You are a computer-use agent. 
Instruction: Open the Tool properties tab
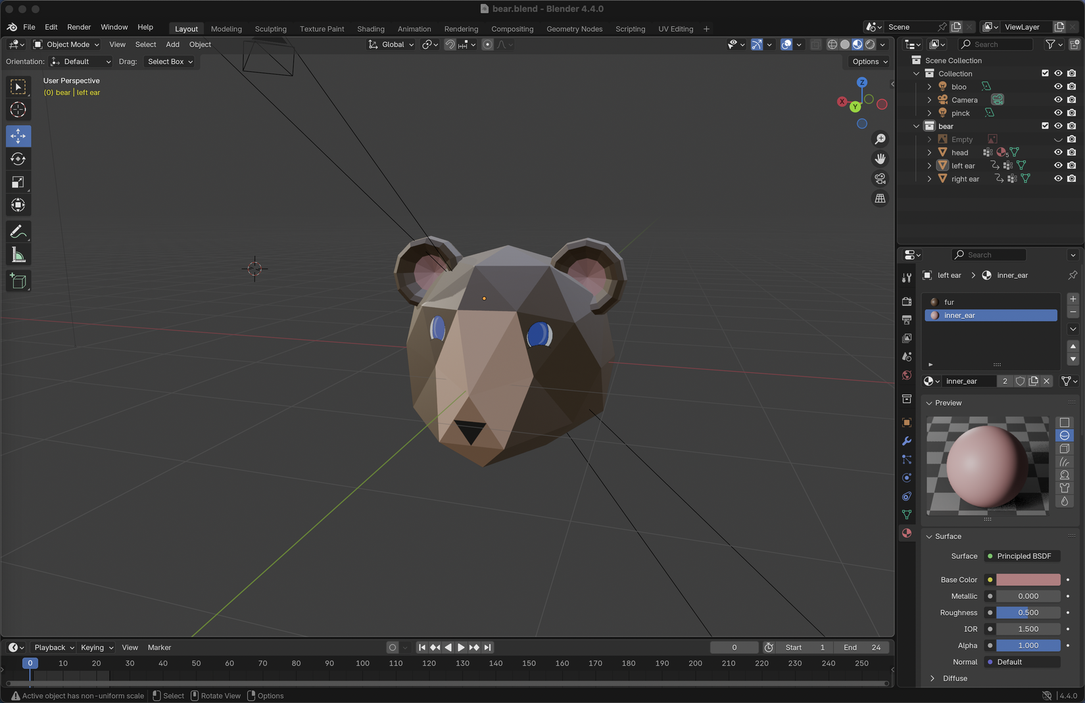[x=907, y=278]
